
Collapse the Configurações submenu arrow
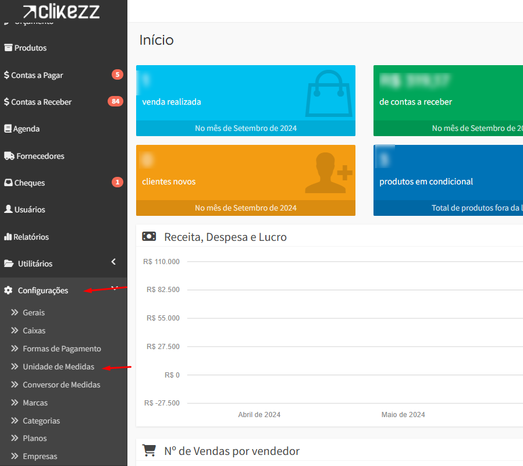[x=115, y=288]
